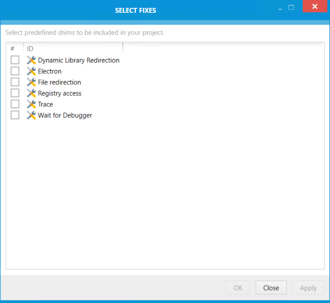Click the wrench icon beside Electron
330x303 pixels.
(31, 71)
